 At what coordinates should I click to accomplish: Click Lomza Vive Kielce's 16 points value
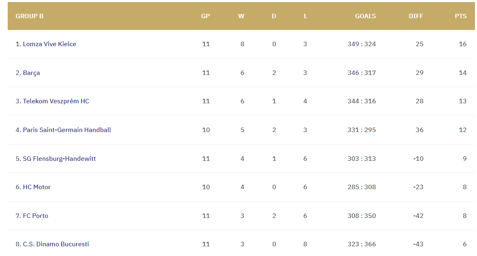point(462,44)
